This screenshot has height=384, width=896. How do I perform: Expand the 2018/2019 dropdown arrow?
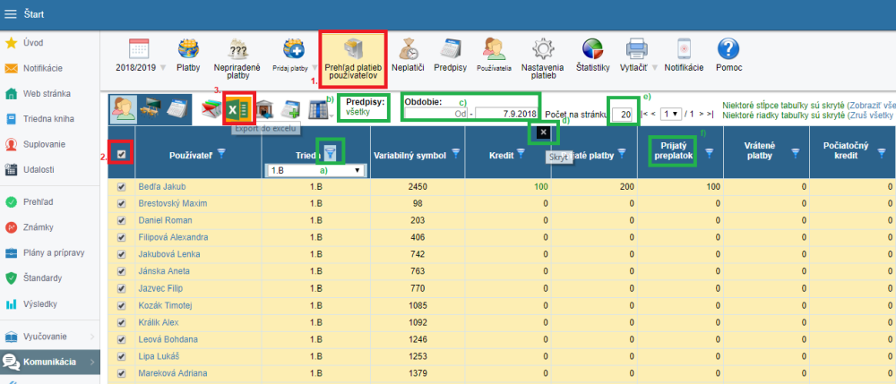click(x=163, y=67)
